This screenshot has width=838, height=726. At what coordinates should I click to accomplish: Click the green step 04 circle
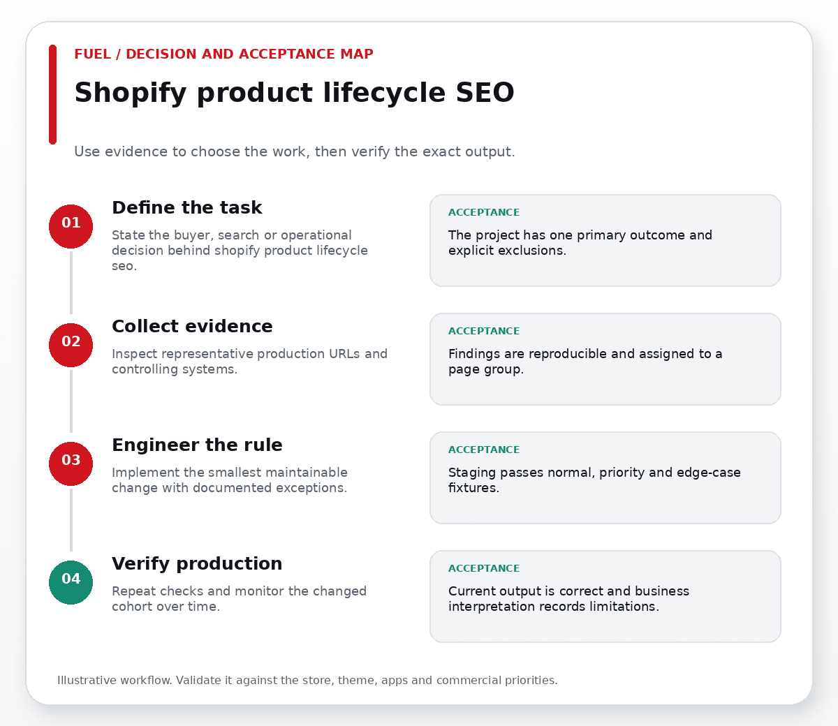[x=71, y=582]
